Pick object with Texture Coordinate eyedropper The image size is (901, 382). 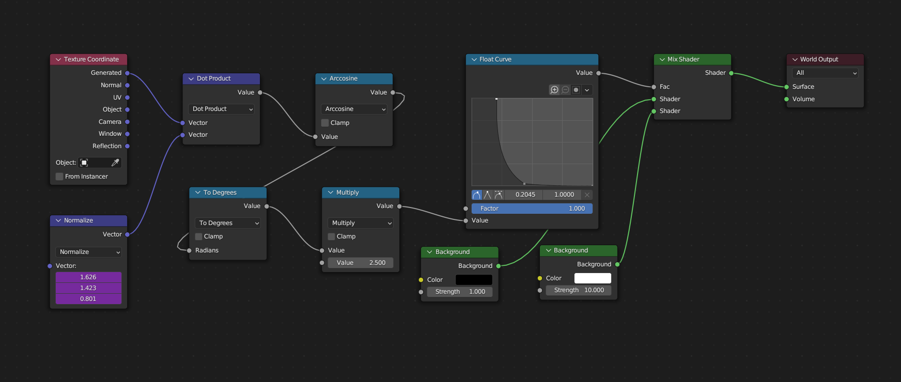115,163
